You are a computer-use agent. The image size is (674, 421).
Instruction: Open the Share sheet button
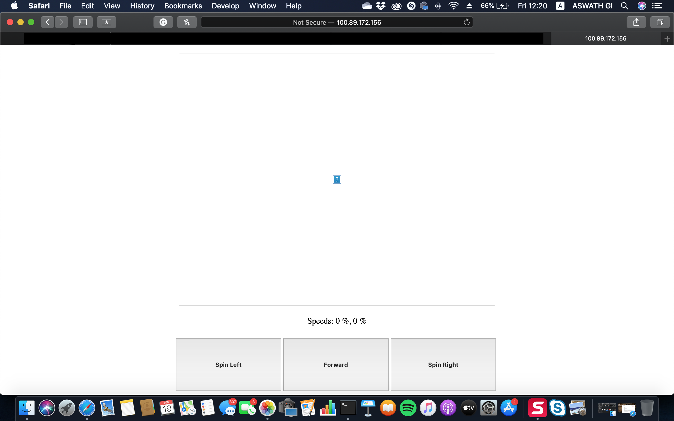click(636, 22)
